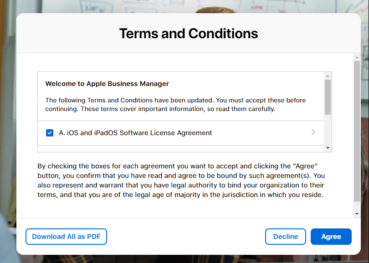Select the Terms and Conditions title text
369x263 pixels.
point(188,33)
